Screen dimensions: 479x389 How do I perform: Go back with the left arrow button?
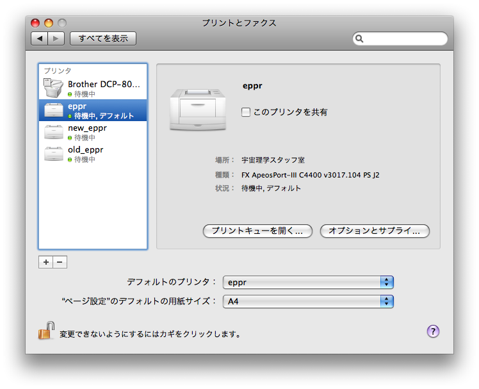click(x=40, y=38)
